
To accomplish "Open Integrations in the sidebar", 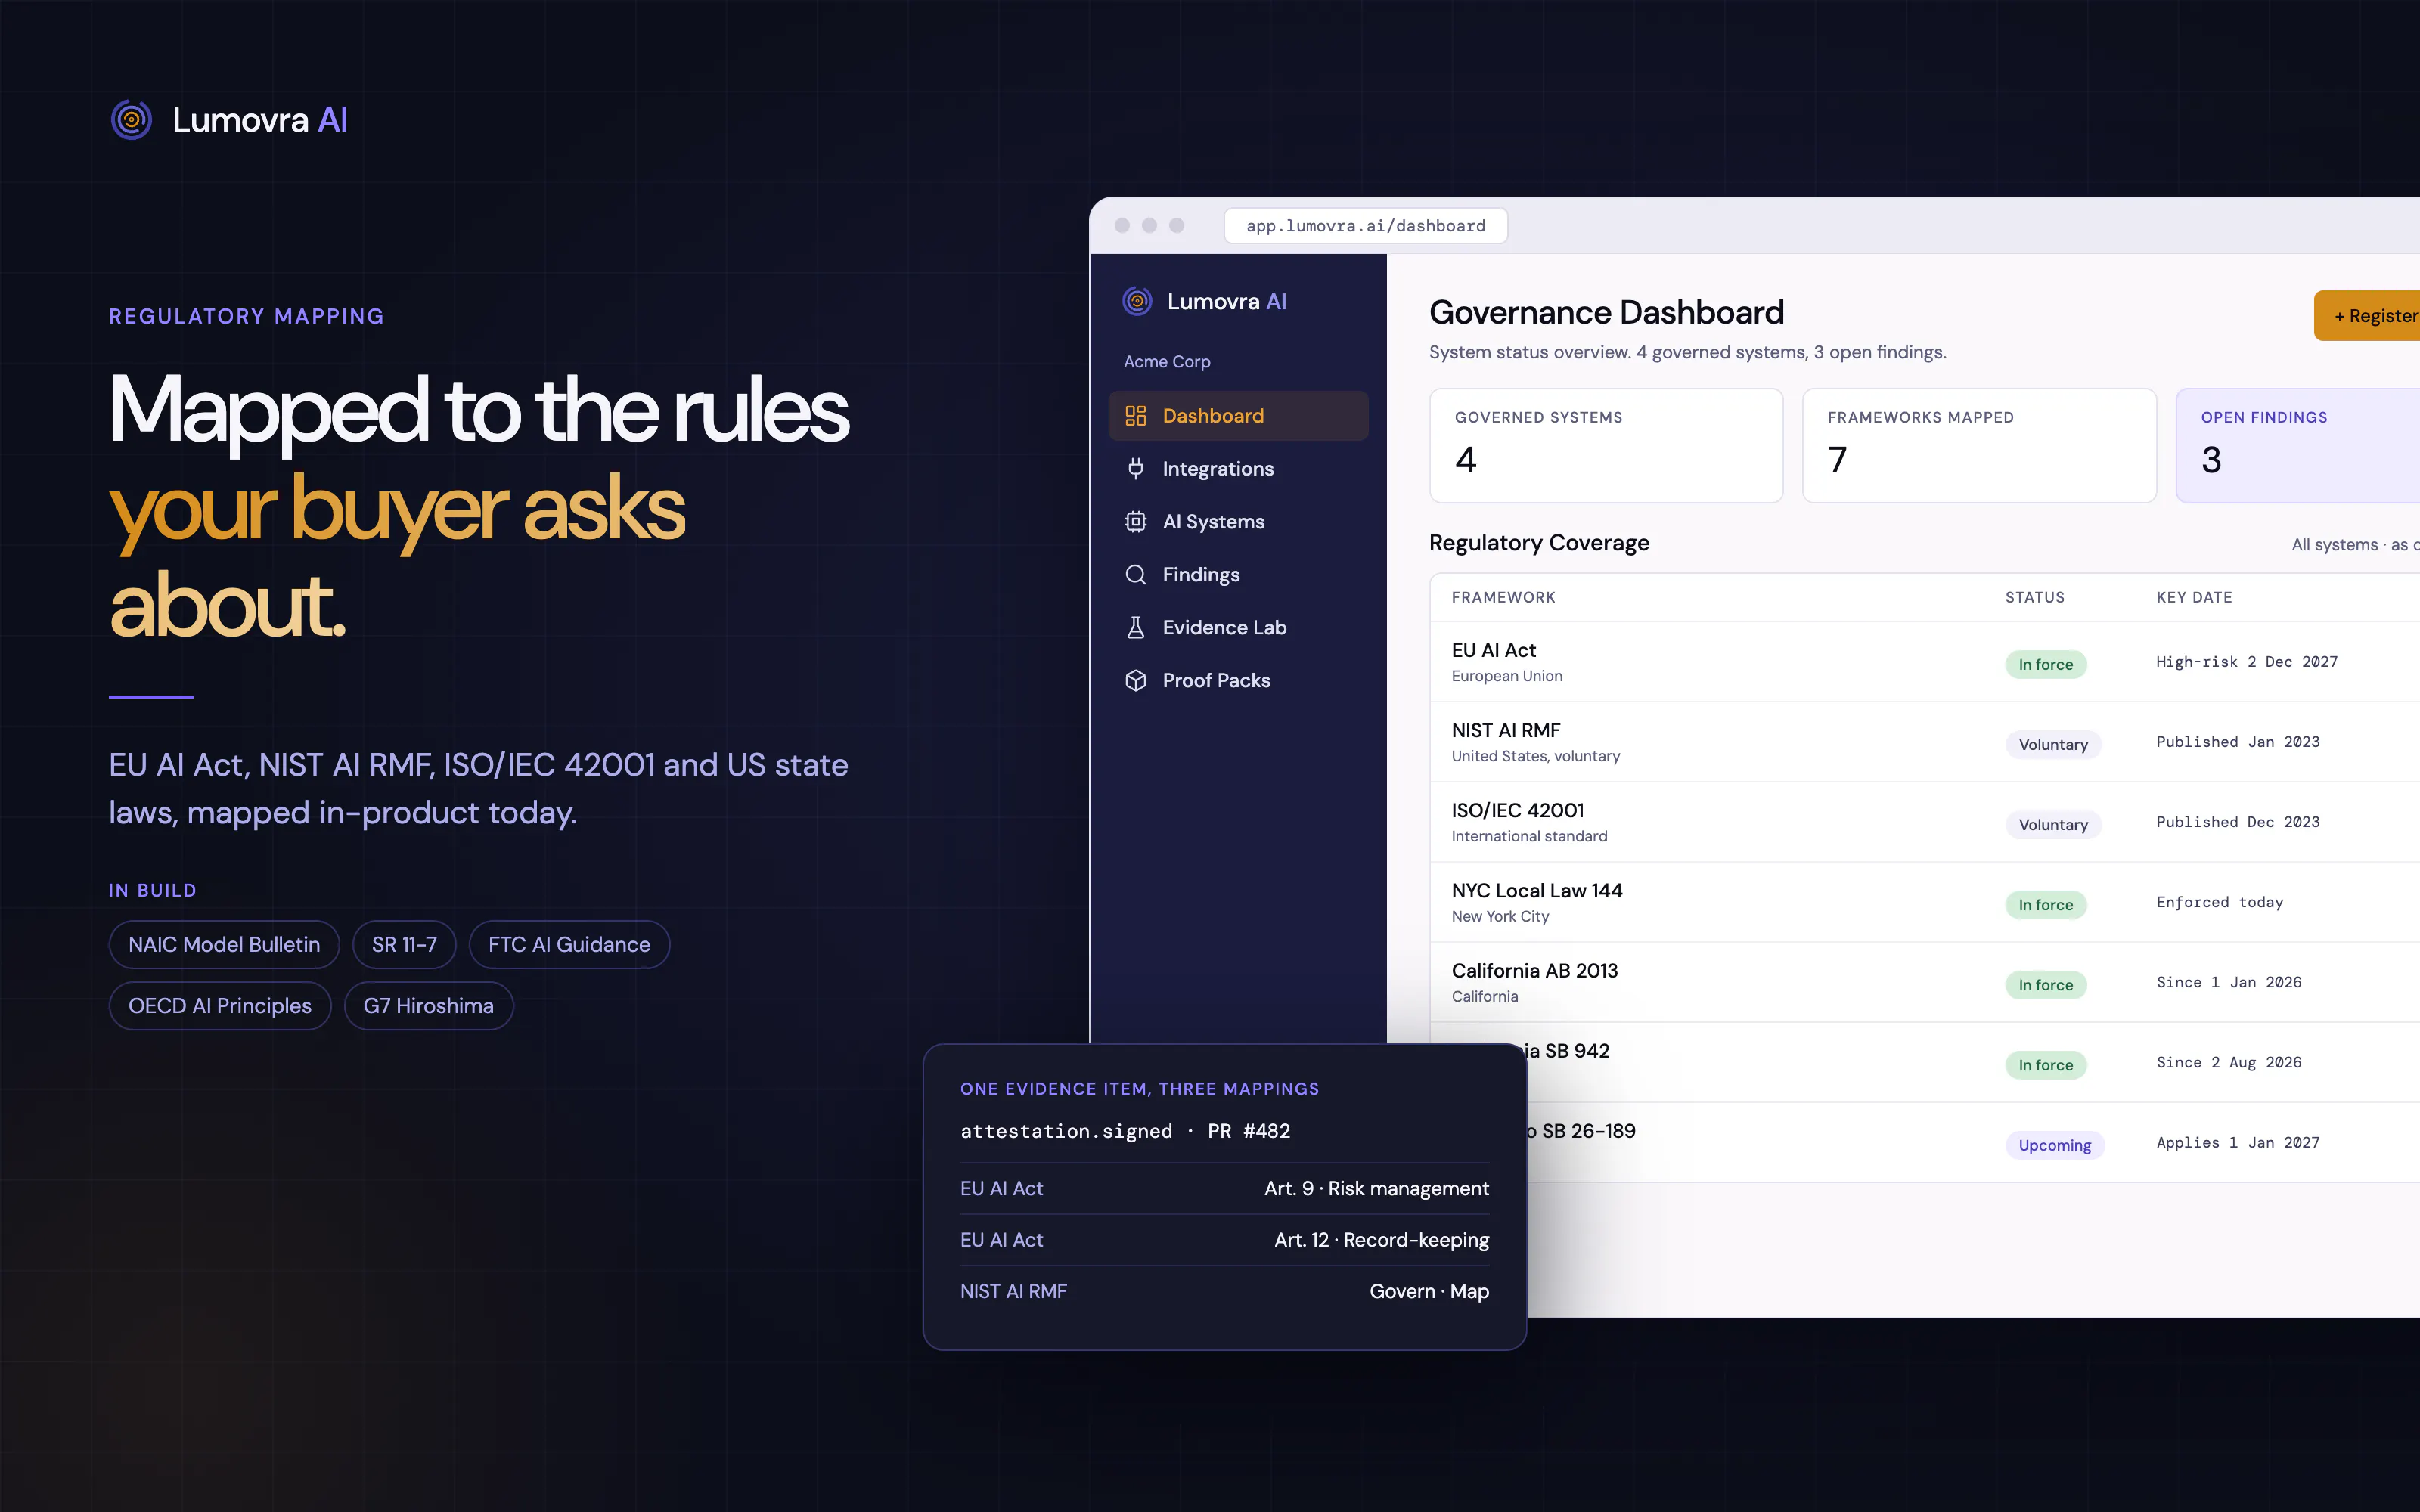I will (1238, 468).
